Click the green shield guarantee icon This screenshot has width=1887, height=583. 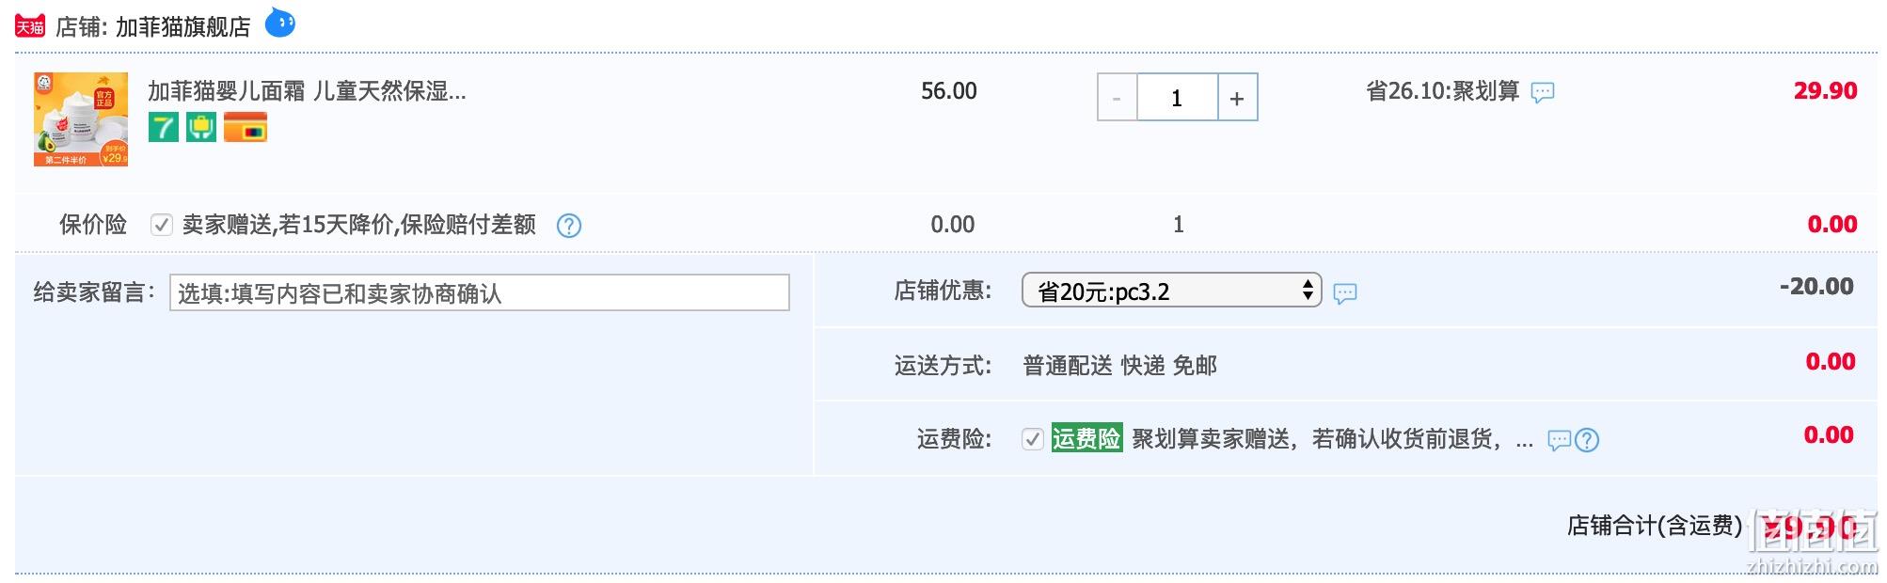(201, 127)
